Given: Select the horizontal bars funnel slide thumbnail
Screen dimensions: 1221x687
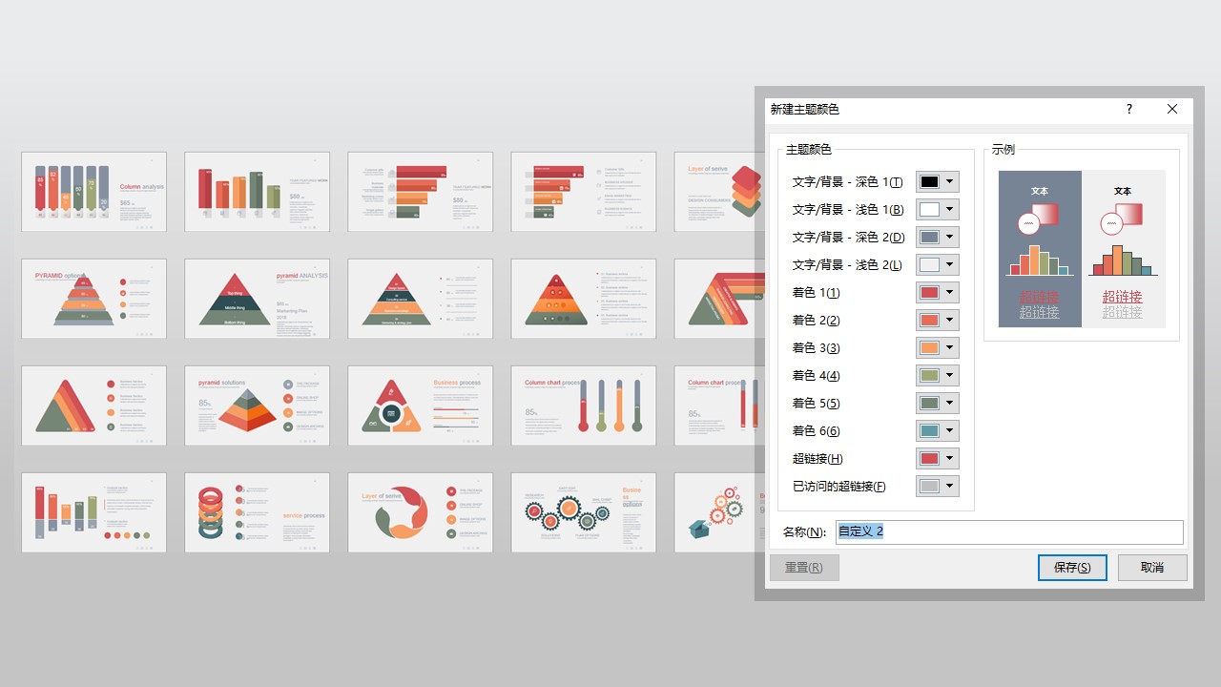Looking at the screenshot, I should (420, 191).
